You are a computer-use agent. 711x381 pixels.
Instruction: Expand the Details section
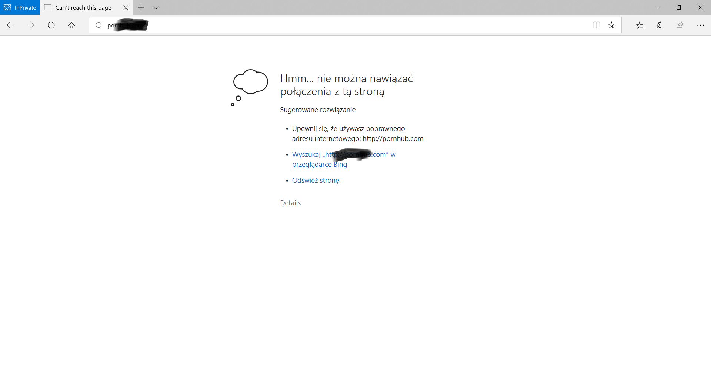tap(290, 203)
